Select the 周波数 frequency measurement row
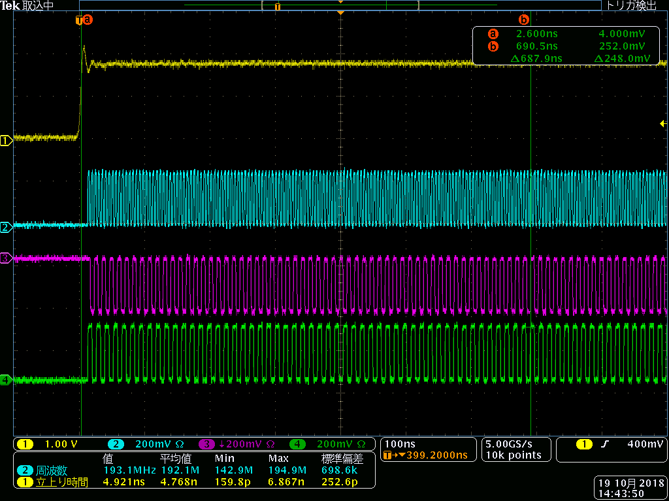The width and height of the screenshot is (669, 501). click(x=193, y=470)
